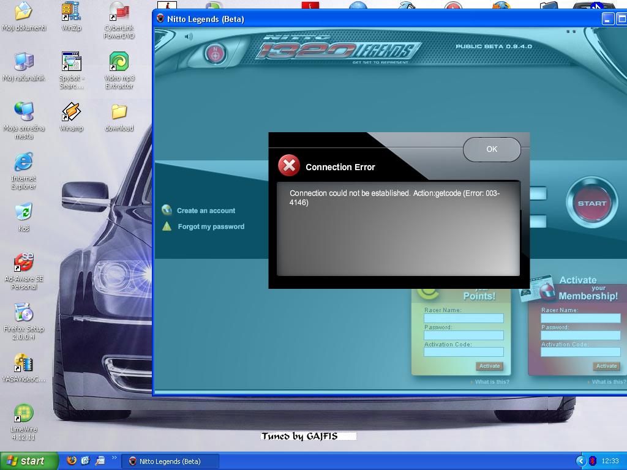Click Activate button in Membership panel

click(606, 366)
